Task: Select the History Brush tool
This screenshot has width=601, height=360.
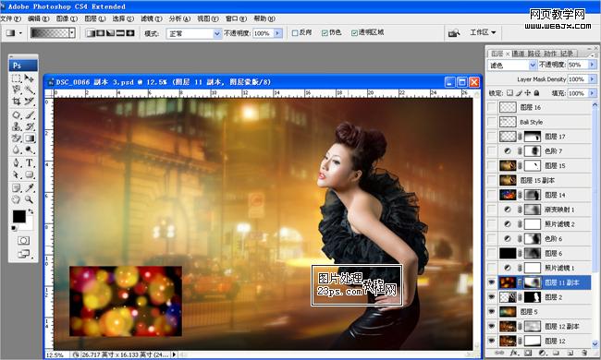Action: coord(30,126)
